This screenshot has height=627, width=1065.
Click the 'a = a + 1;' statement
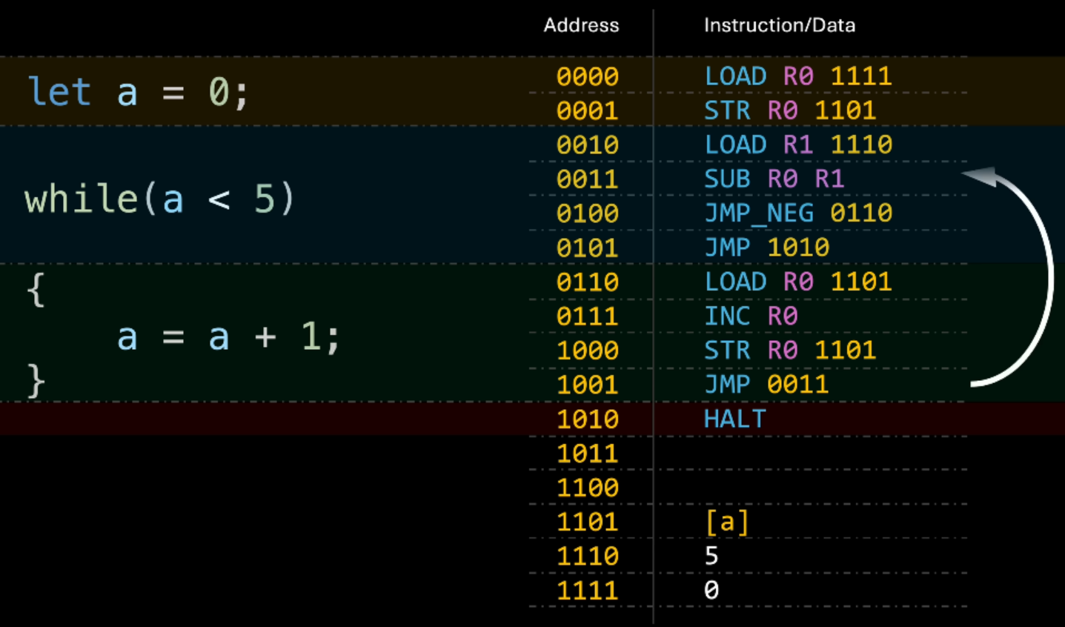[x=228, y=337]
